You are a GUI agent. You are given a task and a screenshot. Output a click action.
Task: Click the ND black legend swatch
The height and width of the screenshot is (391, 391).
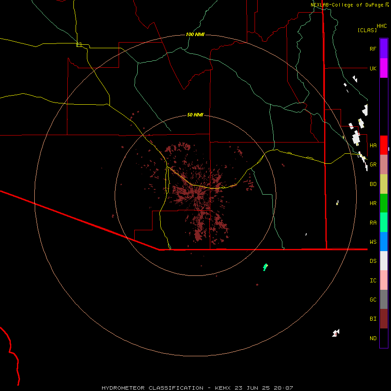pos(384,338)
